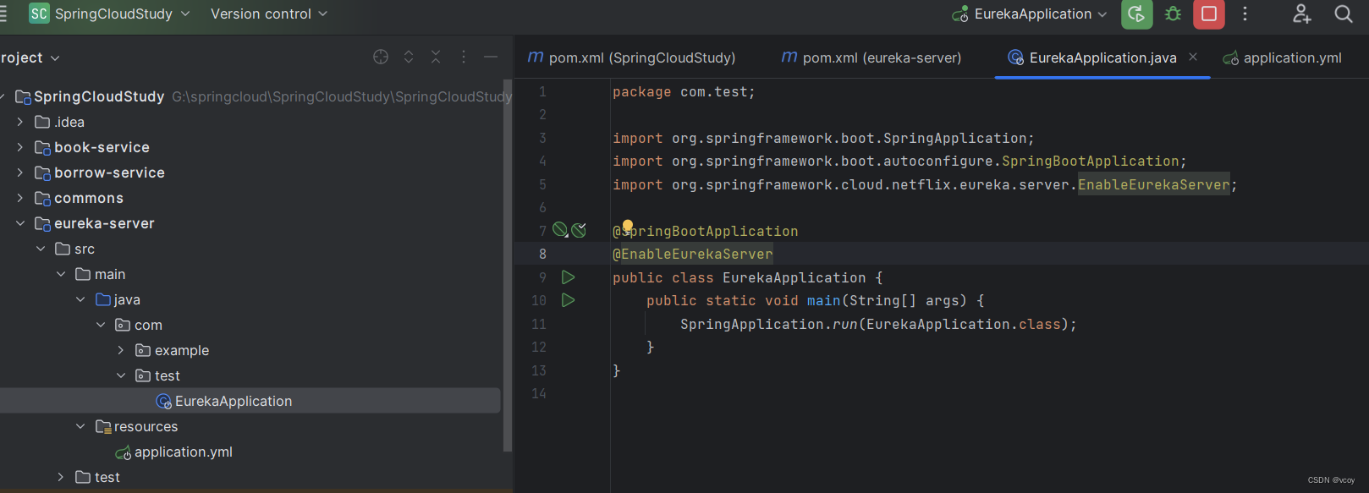Expand the example package
Image resolution: width=1369 pixels, height=493 pixels.
coord(121,350)
